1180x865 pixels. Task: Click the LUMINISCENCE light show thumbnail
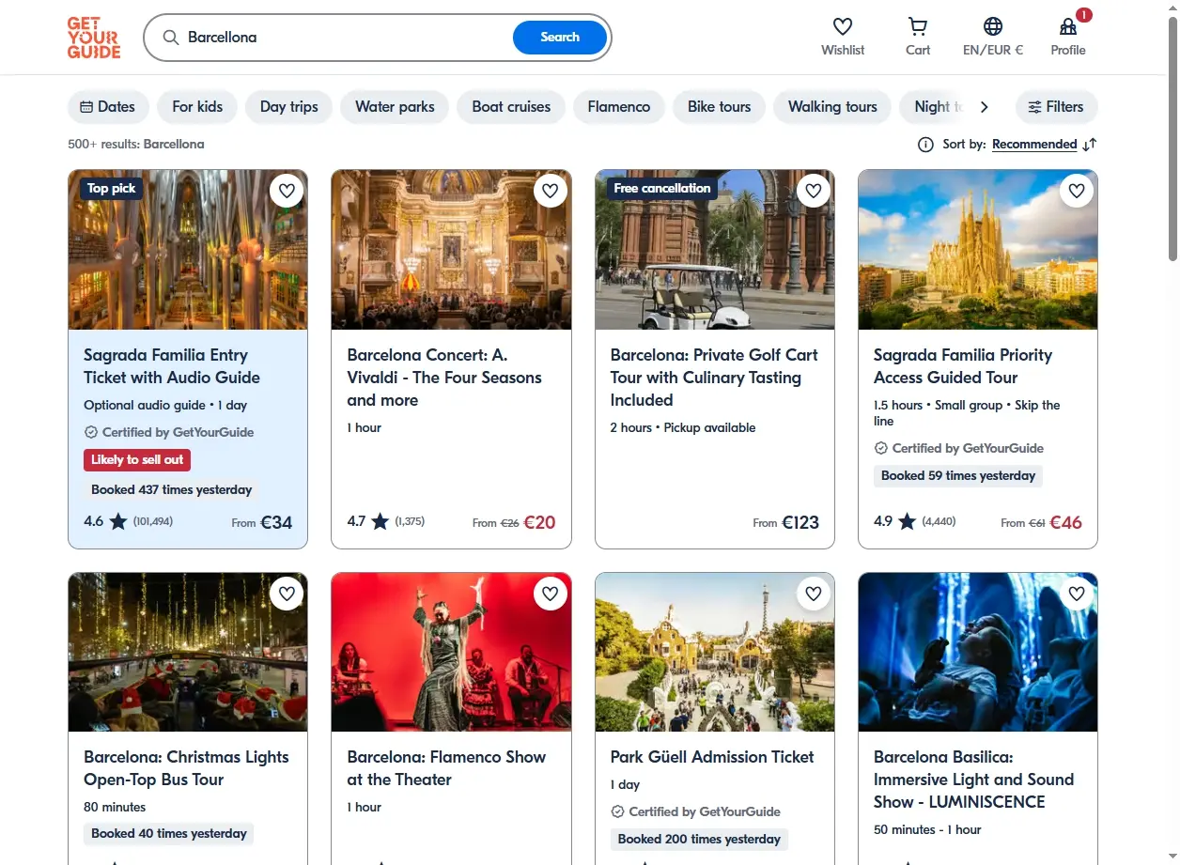pos(978,652)
